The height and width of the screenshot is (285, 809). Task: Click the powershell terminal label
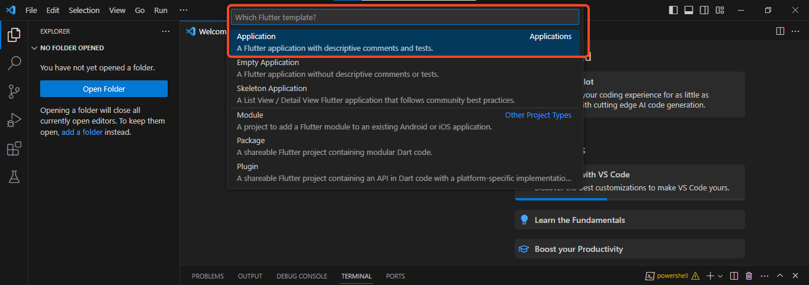[x=672, y=276]
